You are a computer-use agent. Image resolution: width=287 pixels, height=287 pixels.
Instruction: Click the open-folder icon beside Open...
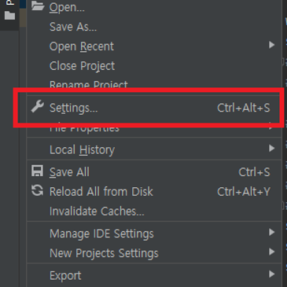(x=38, y=6)
